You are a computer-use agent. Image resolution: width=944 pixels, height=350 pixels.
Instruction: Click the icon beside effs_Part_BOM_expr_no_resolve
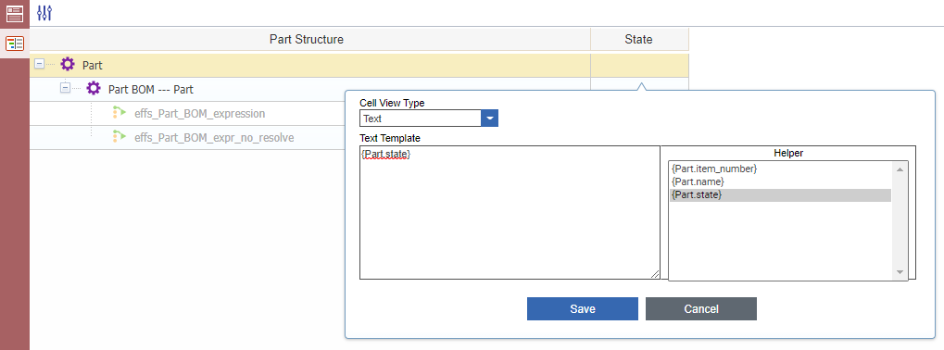pos(119,137)
